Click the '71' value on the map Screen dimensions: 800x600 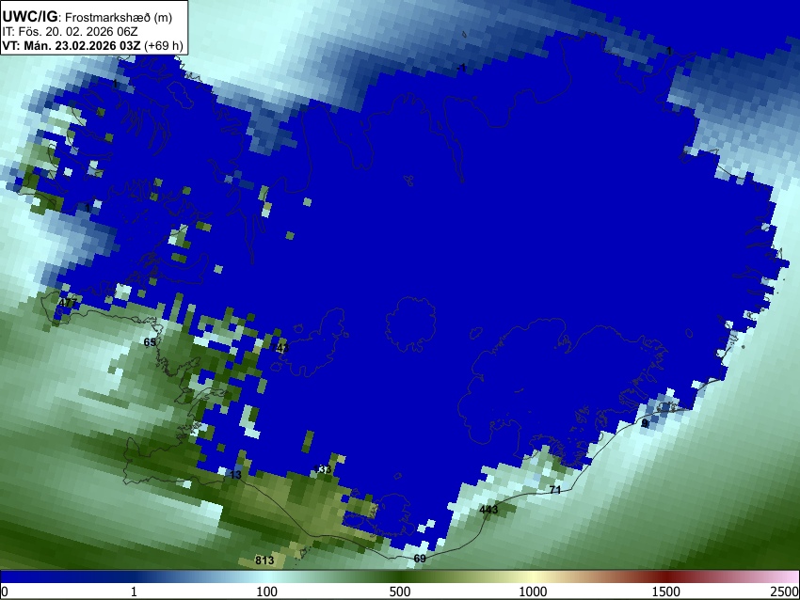point(555,490)
